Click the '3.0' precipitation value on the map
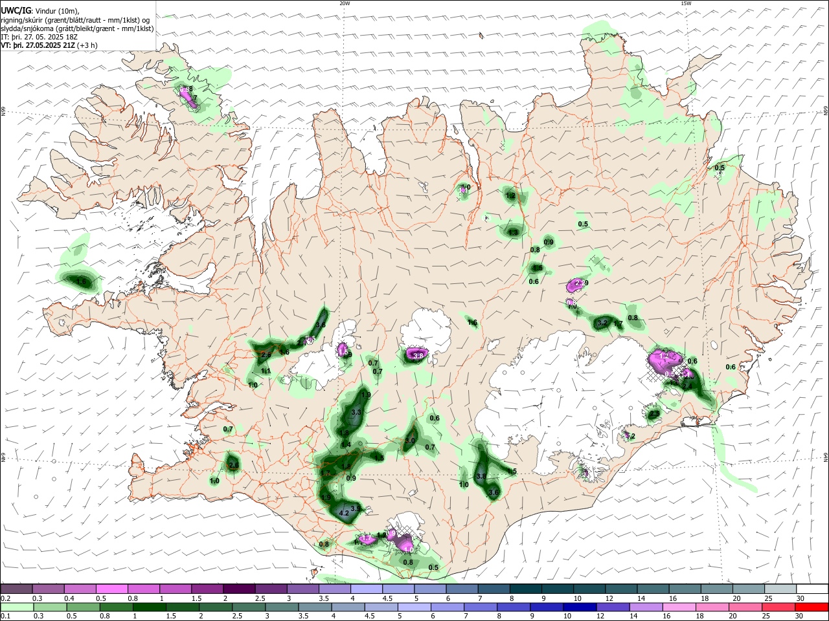Viewport: 829px width, 621px height. 409,441
